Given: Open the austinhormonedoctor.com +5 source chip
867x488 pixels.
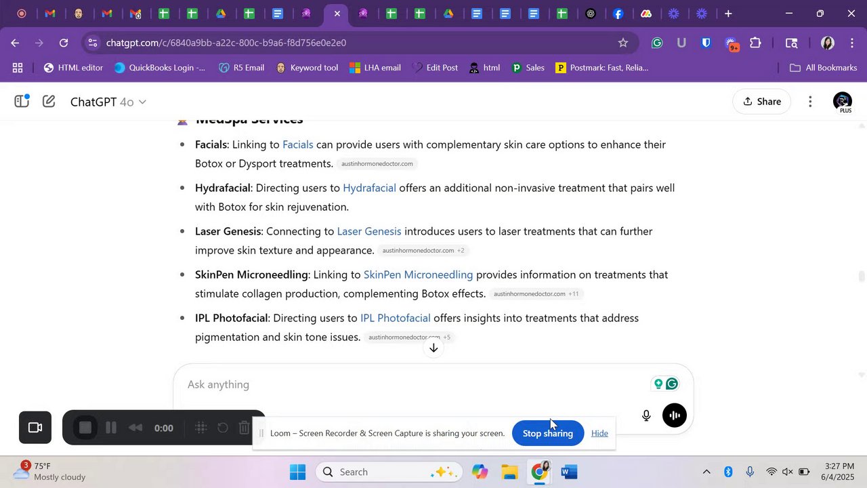Looking at the screenshot, I should click(409, 338).
